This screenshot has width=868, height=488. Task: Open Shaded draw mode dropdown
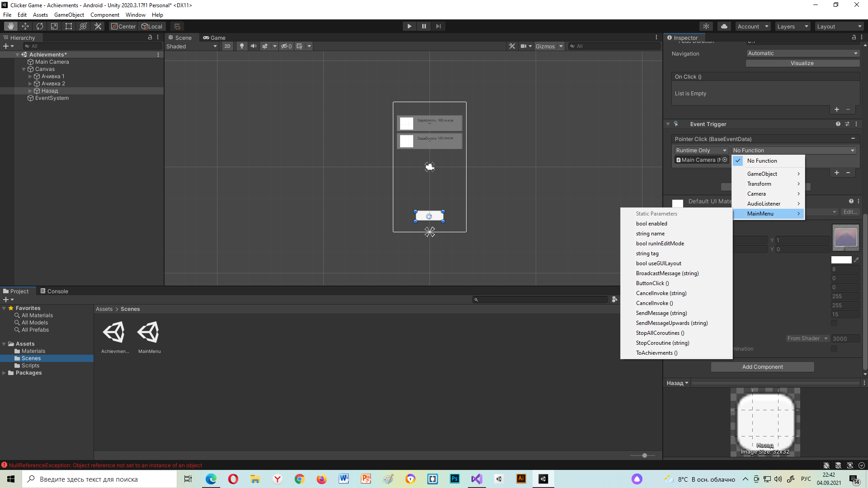point(192,46)
